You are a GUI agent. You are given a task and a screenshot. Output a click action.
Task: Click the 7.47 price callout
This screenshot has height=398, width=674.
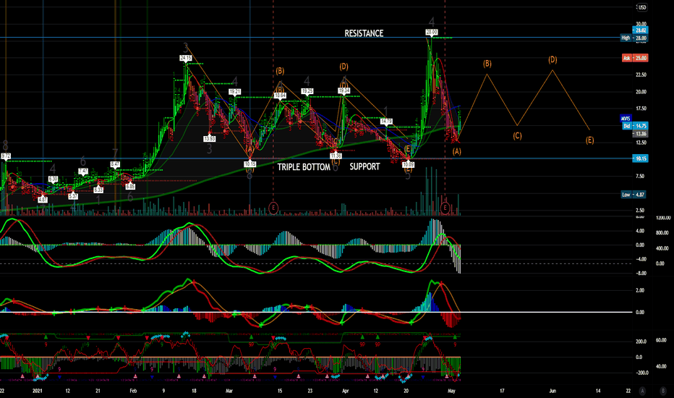click(x=83, y=172)
